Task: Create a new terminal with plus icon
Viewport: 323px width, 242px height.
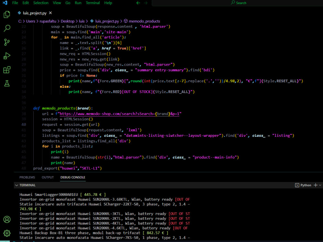Action: [315, 185]
